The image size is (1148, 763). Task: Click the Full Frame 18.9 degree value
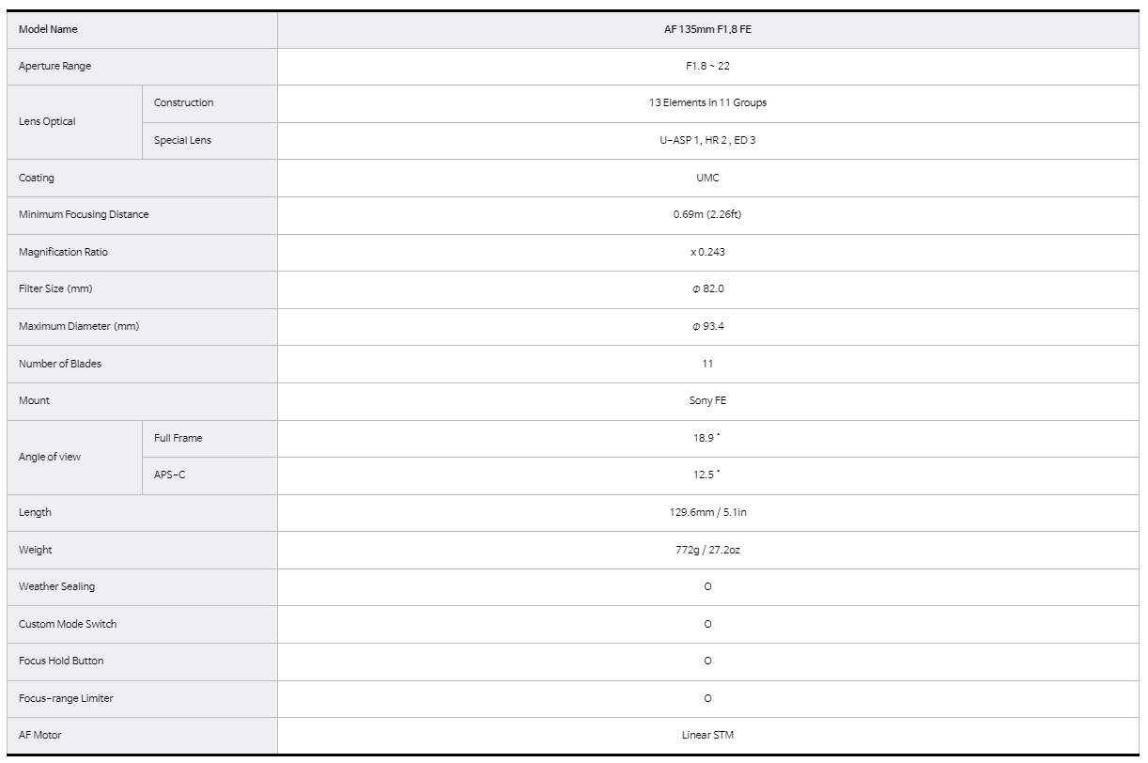(707, 438)
